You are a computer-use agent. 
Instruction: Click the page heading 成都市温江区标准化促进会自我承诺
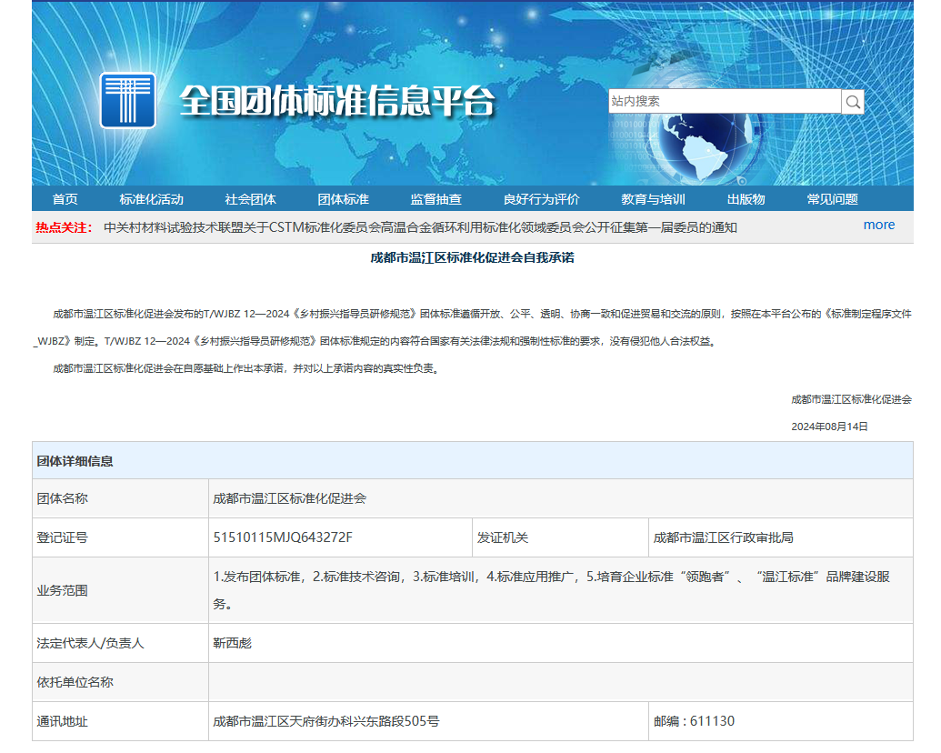point(472,257)
